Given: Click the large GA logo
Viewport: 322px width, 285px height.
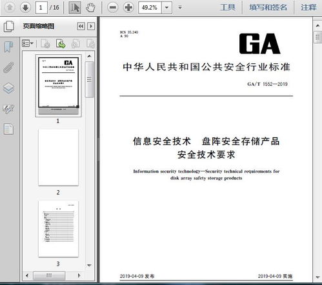Looking at the screenshot, I should tap(259, 44).
